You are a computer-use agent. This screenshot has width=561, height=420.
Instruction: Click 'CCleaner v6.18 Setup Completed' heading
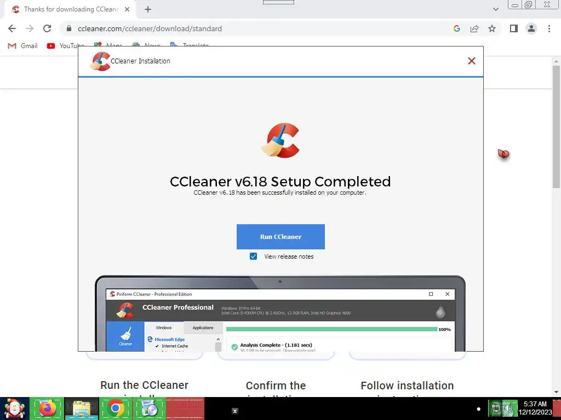[280, 182]
